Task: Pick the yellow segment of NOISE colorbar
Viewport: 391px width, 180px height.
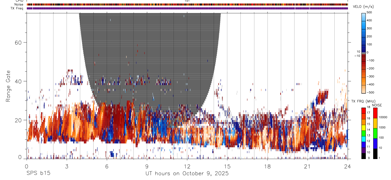Action: 375,123
